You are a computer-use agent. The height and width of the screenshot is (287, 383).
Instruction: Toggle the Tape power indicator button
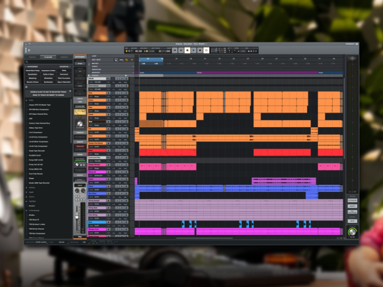80,117
